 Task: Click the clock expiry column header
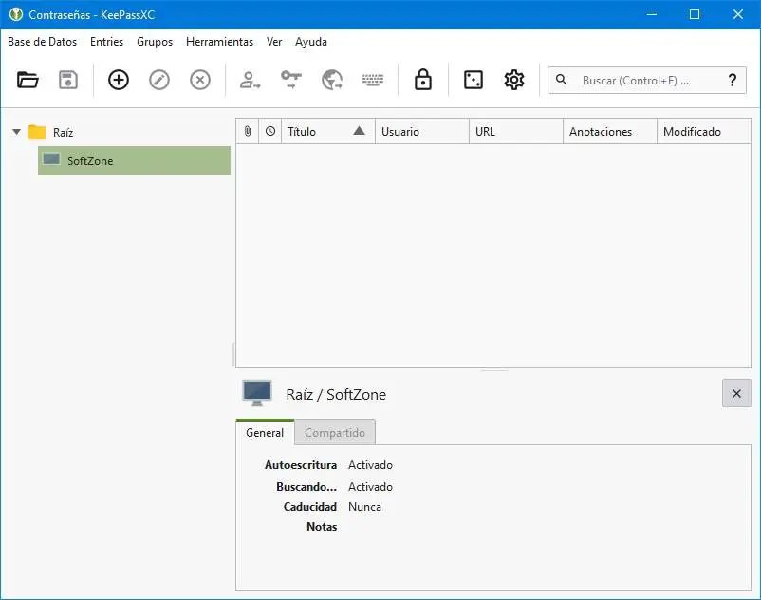[x=270, y=132]
